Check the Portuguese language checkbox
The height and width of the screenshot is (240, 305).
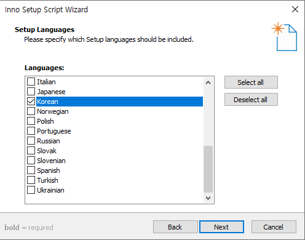click(x=31, y=130)
